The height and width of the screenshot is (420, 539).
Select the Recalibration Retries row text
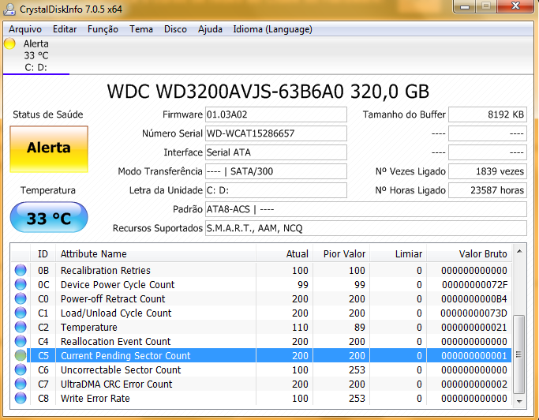106,270
